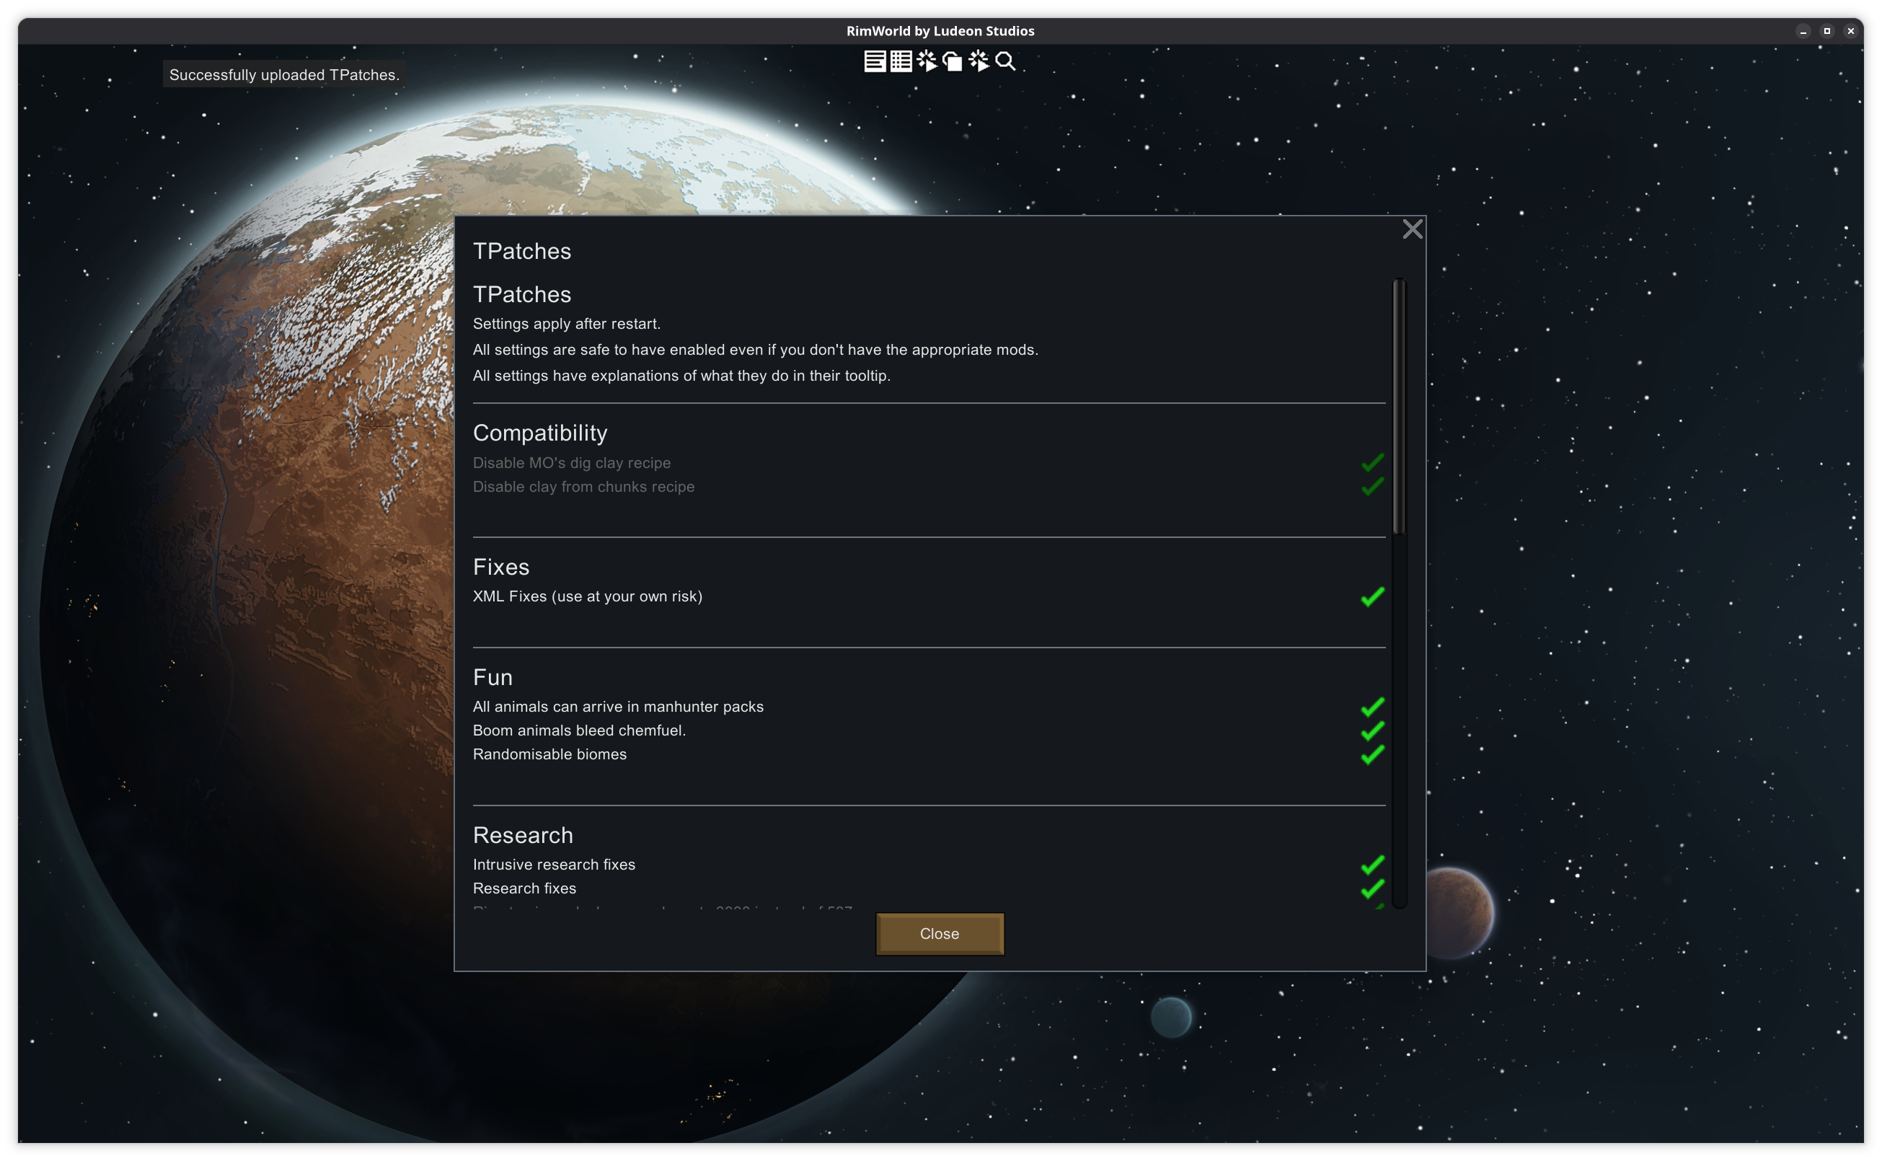
Task: Open the debug table icon with dotted list rows
Action: pyautogui.click(x=901, y=61)
